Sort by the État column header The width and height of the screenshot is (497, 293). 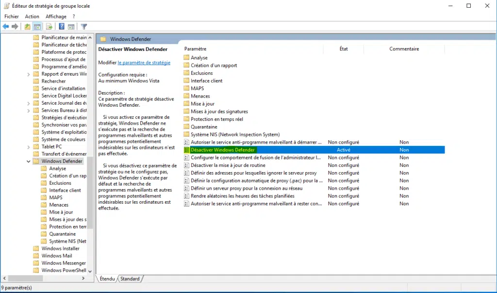click(x=344, y=49)
